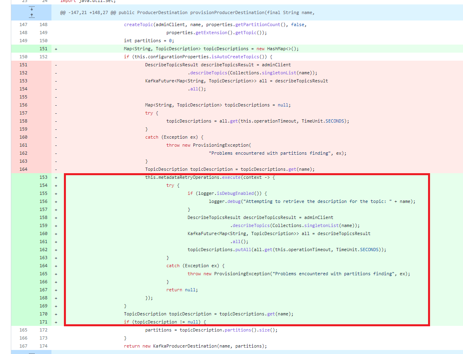This screenshot has height=354, width=463.
Task: Click the expand dots at the bottom of the diff
Action: coord(31,352)
